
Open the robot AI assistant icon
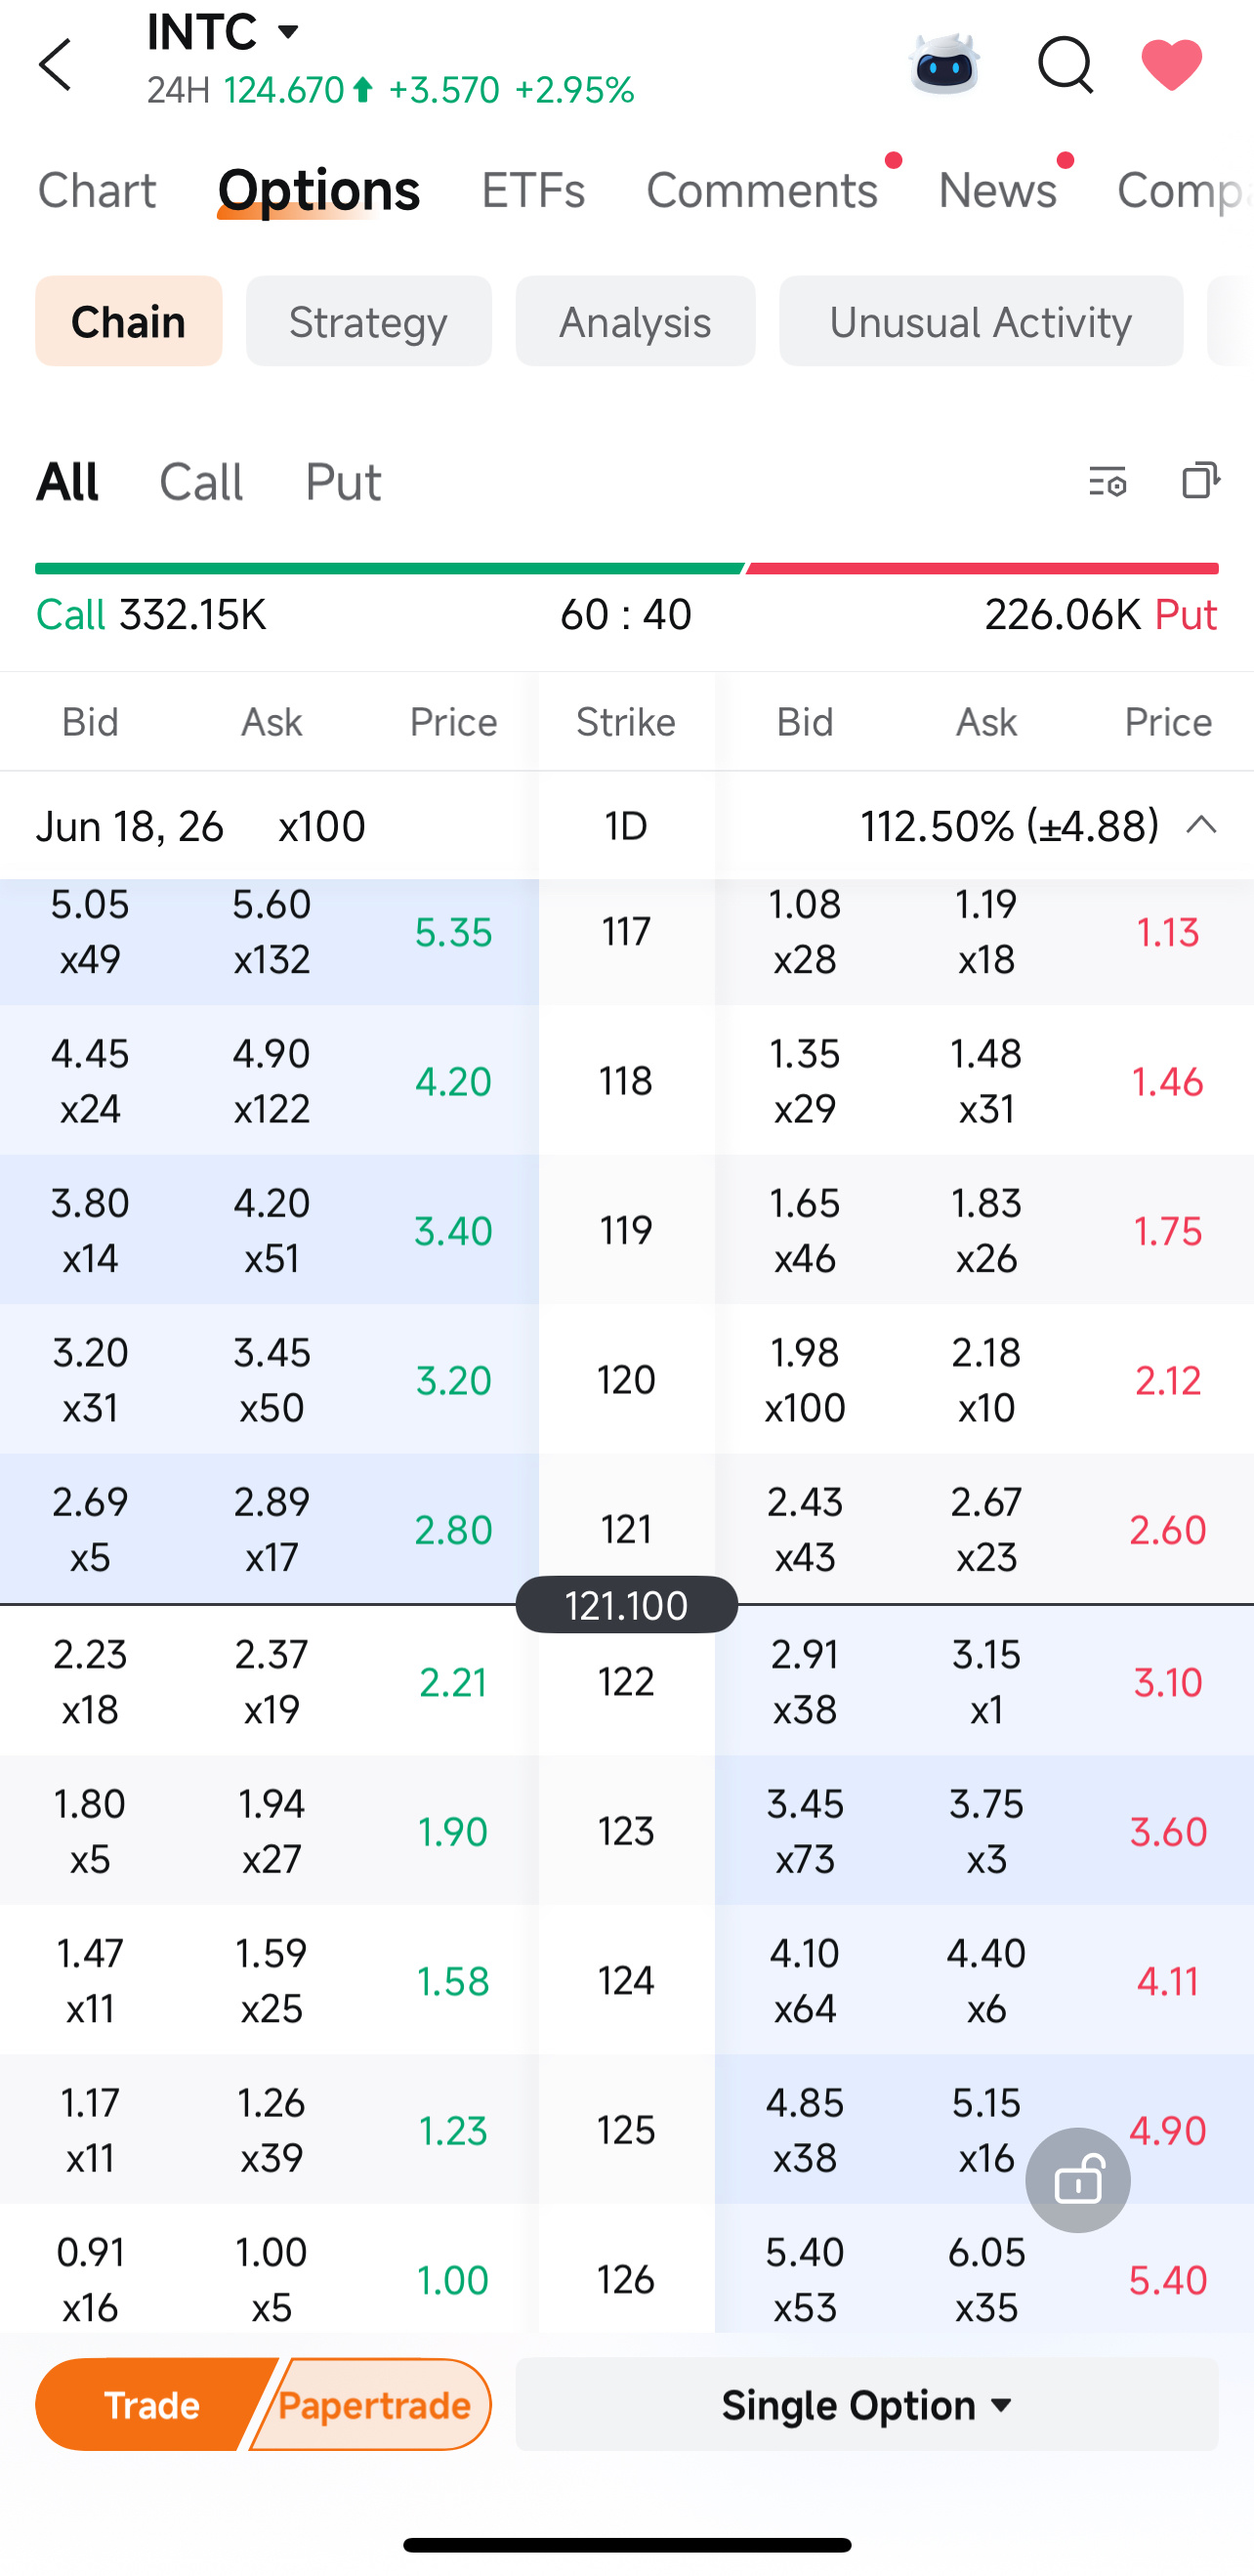(944, 64)
